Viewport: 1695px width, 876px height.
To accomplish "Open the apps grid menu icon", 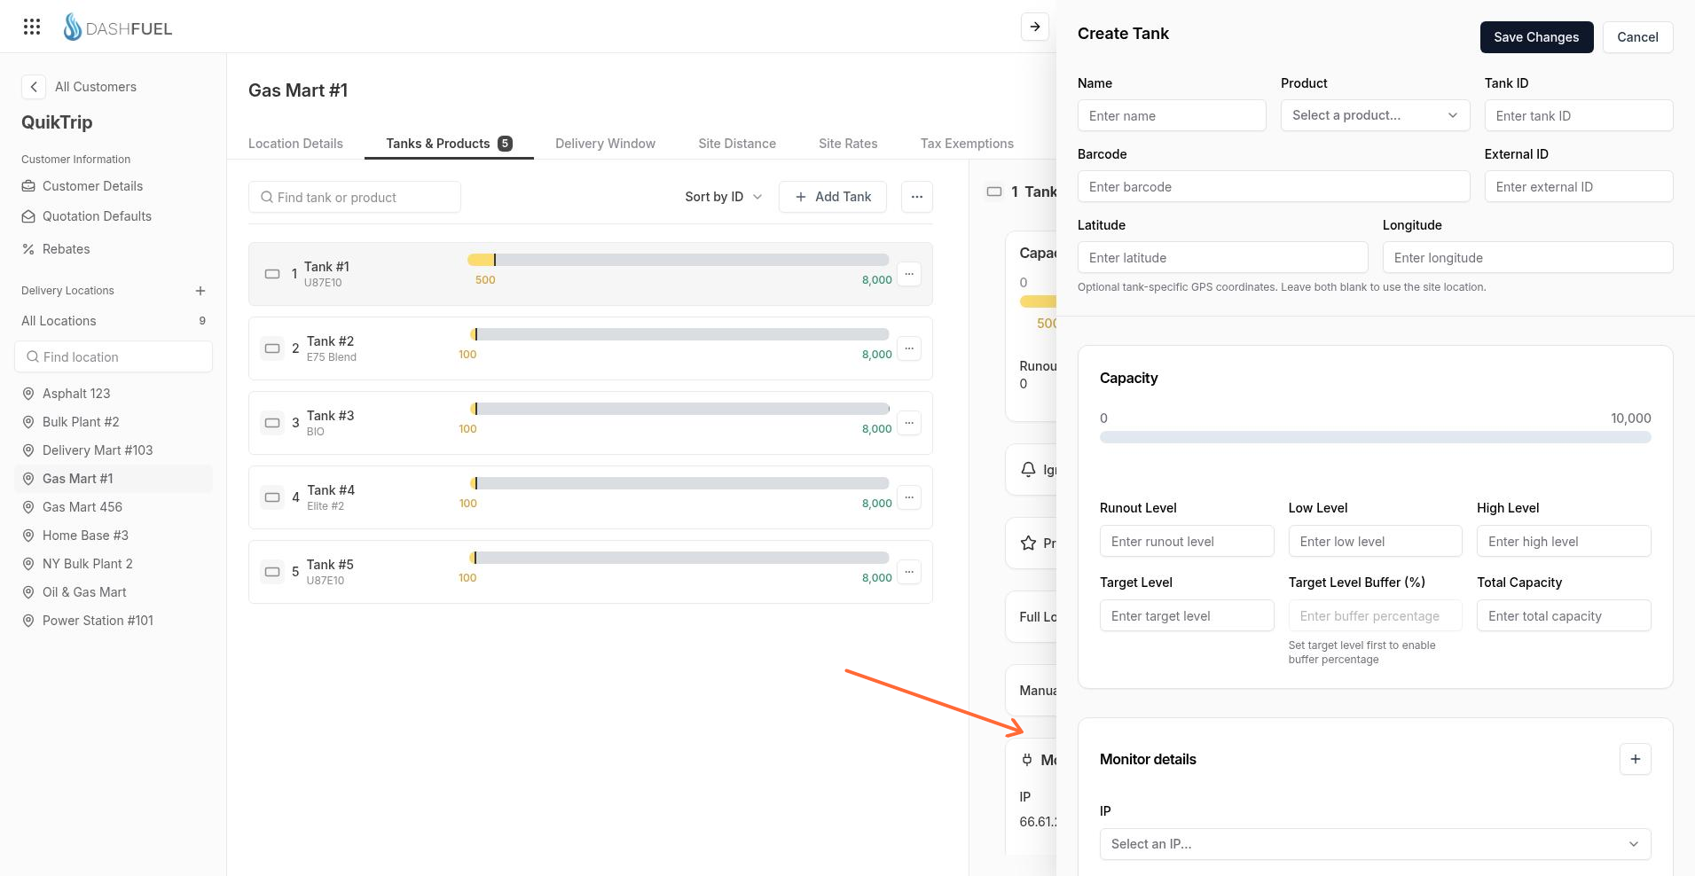I will click(32, 27).
